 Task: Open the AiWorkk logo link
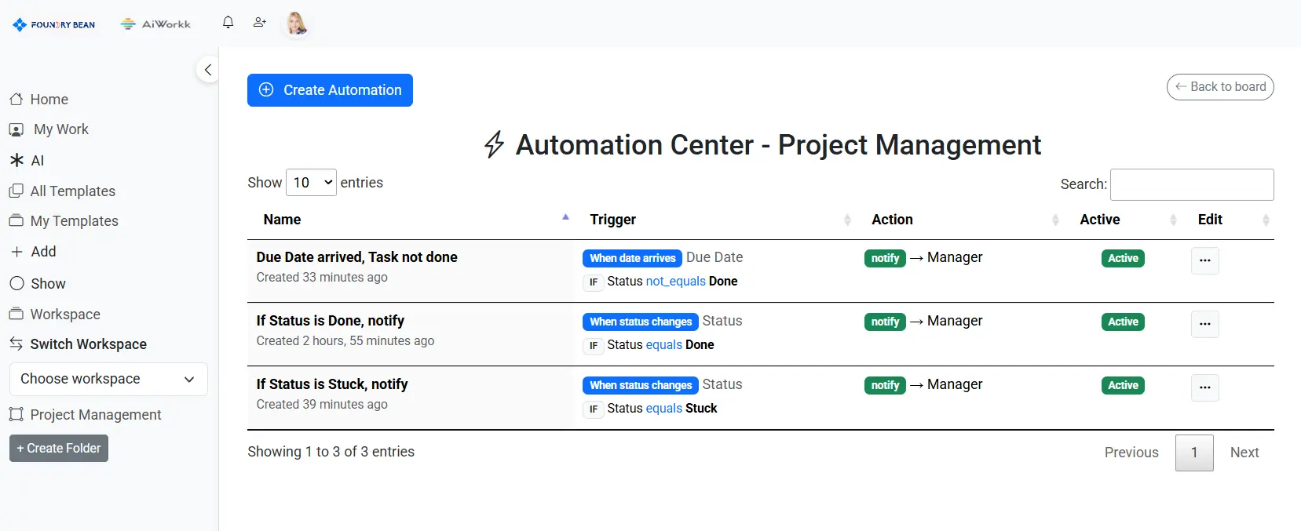[155, 24]
